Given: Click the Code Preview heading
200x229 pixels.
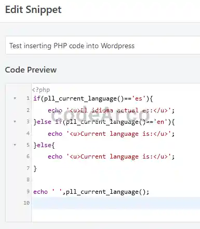Looking at the screenshot, I should 31,70.
